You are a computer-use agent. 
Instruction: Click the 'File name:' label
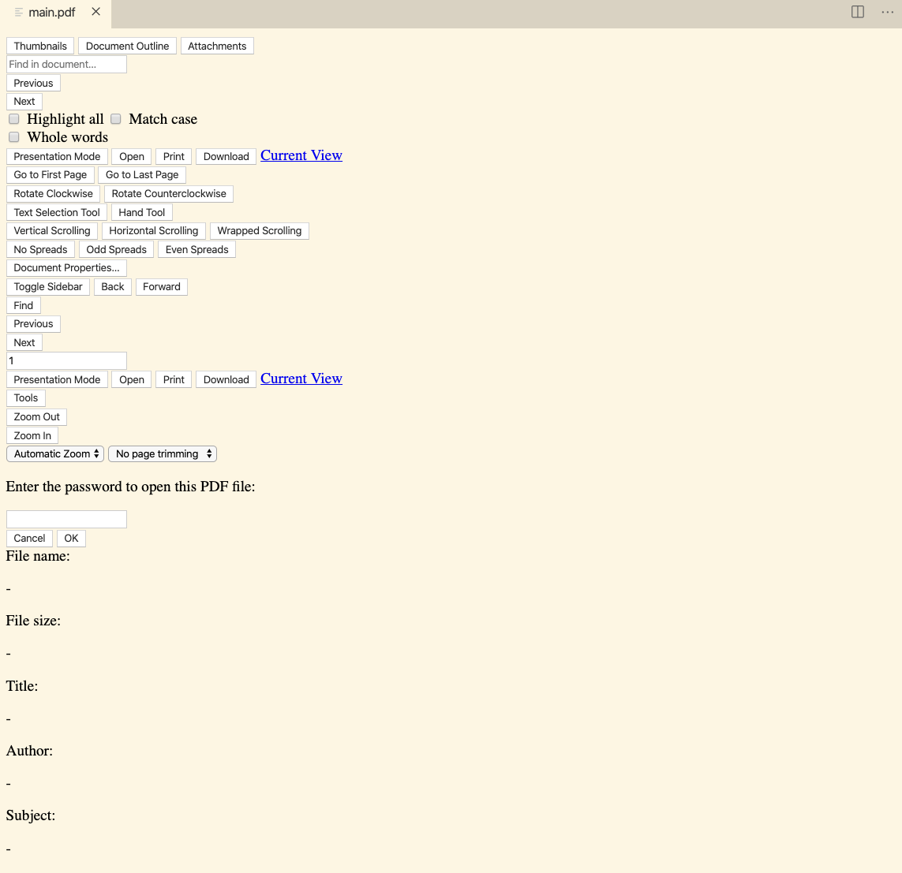click(38, 556)
